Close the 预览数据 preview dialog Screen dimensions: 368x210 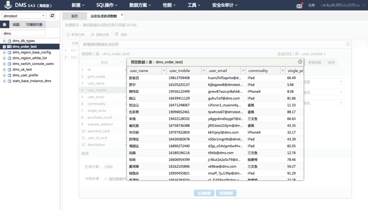pyautogui.click(x=300, y=62)
